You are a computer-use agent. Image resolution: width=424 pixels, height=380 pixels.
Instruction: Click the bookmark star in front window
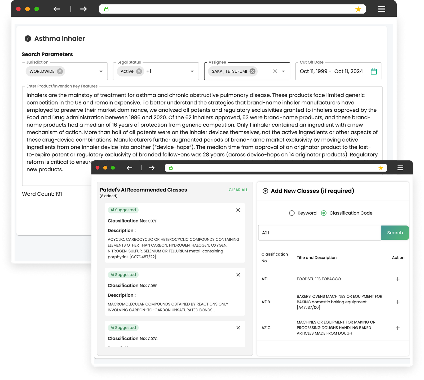pos(381,168)
